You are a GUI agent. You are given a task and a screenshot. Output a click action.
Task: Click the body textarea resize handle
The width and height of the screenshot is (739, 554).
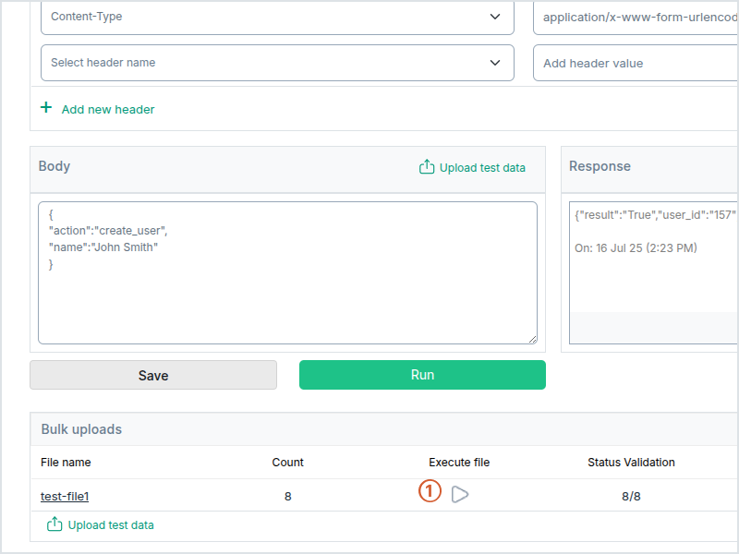(533, 339)
